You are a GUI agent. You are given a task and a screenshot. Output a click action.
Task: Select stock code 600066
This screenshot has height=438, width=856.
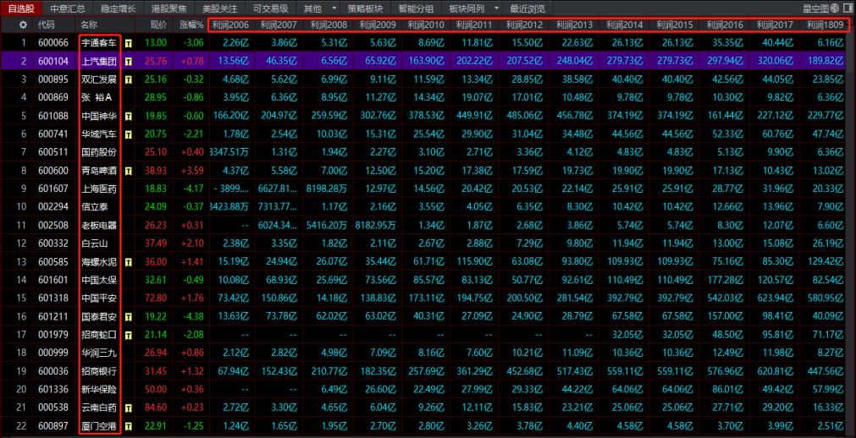click(53, 43)
